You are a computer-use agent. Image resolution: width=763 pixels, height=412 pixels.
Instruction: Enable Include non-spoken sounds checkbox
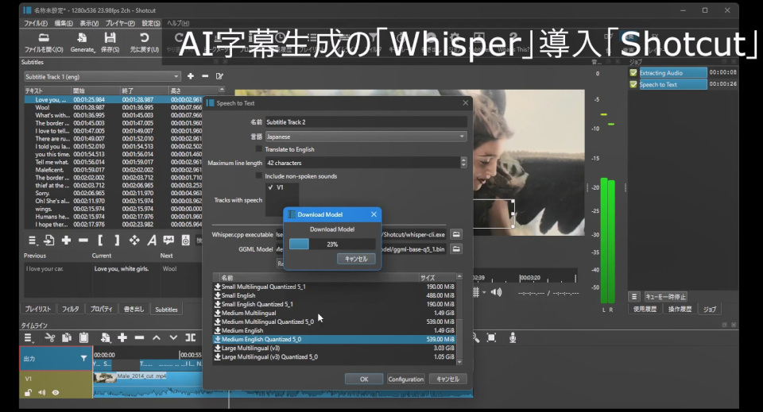pos(259,176)
